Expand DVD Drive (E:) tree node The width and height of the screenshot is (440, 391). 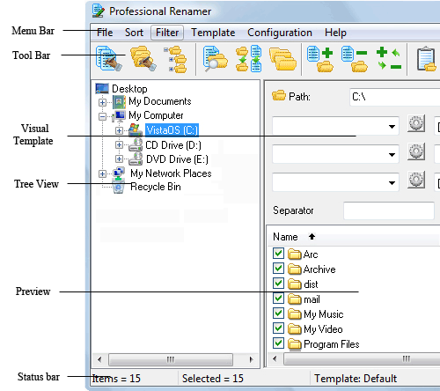(119, 159)
